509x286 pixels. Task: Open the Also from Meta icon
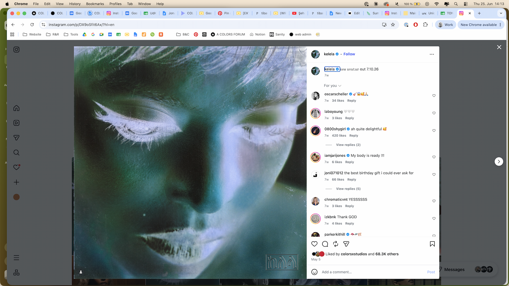point(16,272)
